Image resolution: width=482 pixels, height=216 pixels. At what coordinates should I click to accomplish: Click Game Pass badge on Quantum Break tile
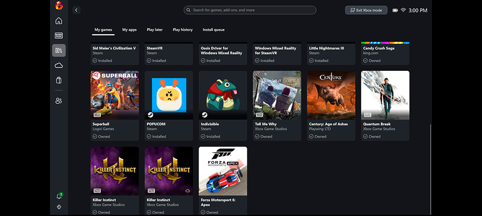pyautogui.click(x=367, y=115)
